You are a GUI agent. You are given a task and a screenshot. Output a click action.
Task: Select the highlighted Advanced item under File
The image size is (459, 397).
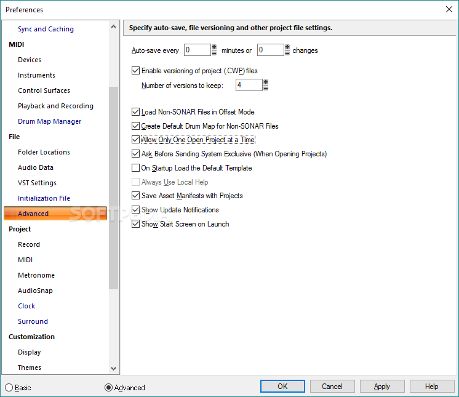click(x=55, y=214)
